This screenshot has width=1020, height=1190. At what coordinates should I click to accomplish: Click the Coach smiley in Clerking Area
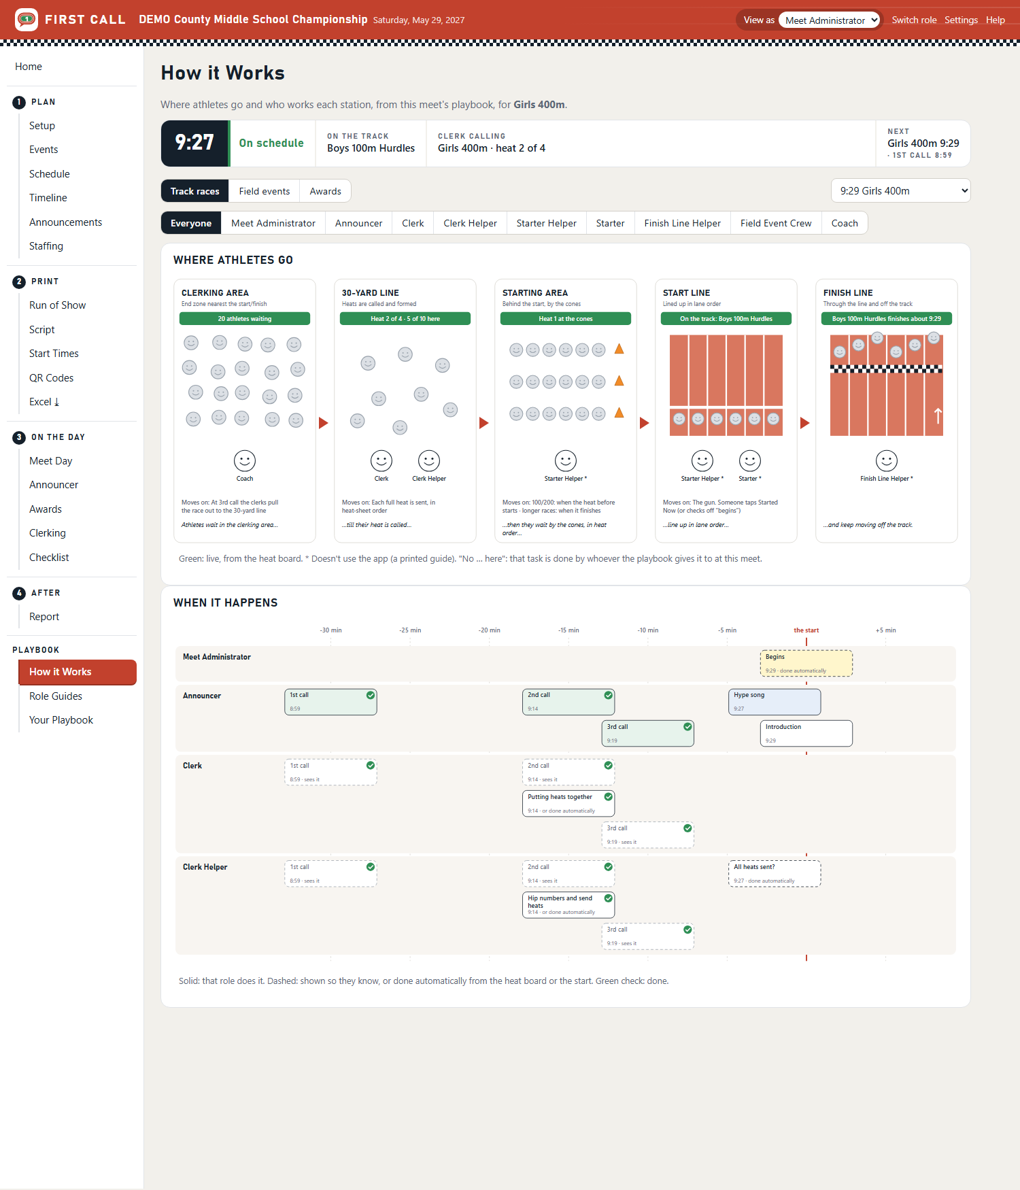pyautogui.click(x=245, y=461)
